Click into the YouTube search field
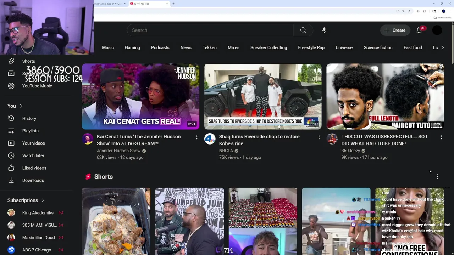Viewport: 454px width, 255px height. click(x=210, y=30)
